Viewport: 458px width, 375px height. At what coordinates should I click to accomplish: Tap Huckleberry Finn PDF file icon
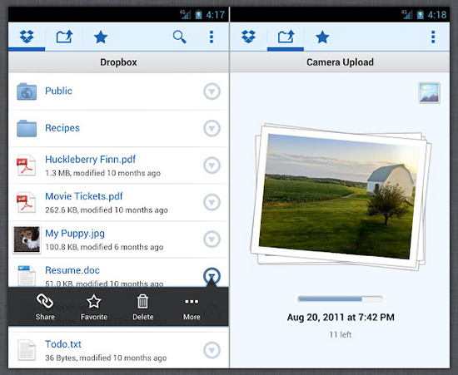[27, 165]
